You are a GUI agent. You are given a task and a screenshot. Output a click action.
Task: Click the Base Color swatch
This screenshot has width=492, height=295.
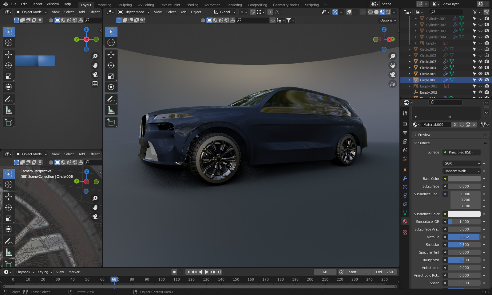point(464,179)
